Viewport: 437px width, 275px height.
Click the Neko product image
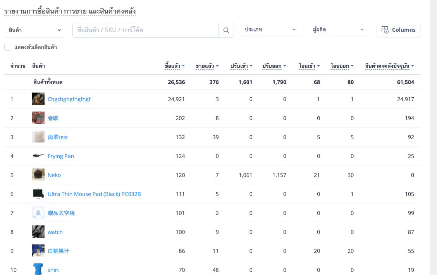pyautogui.click(x=38, y=175)
